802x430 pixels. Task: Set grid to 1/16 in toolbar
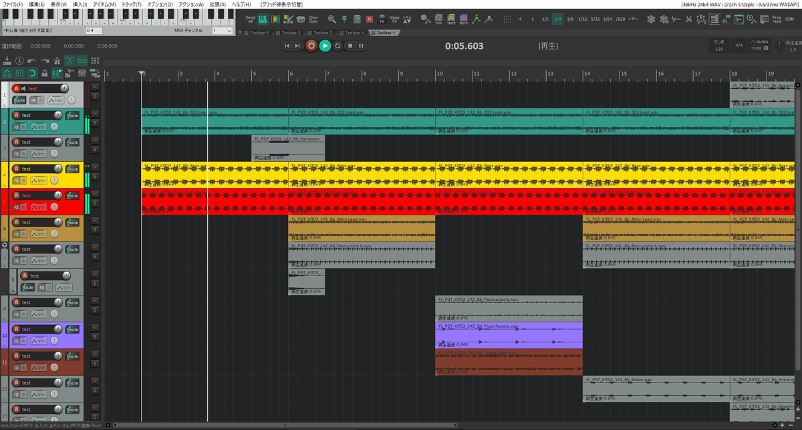pyautogui.click(x=583, y=19)
